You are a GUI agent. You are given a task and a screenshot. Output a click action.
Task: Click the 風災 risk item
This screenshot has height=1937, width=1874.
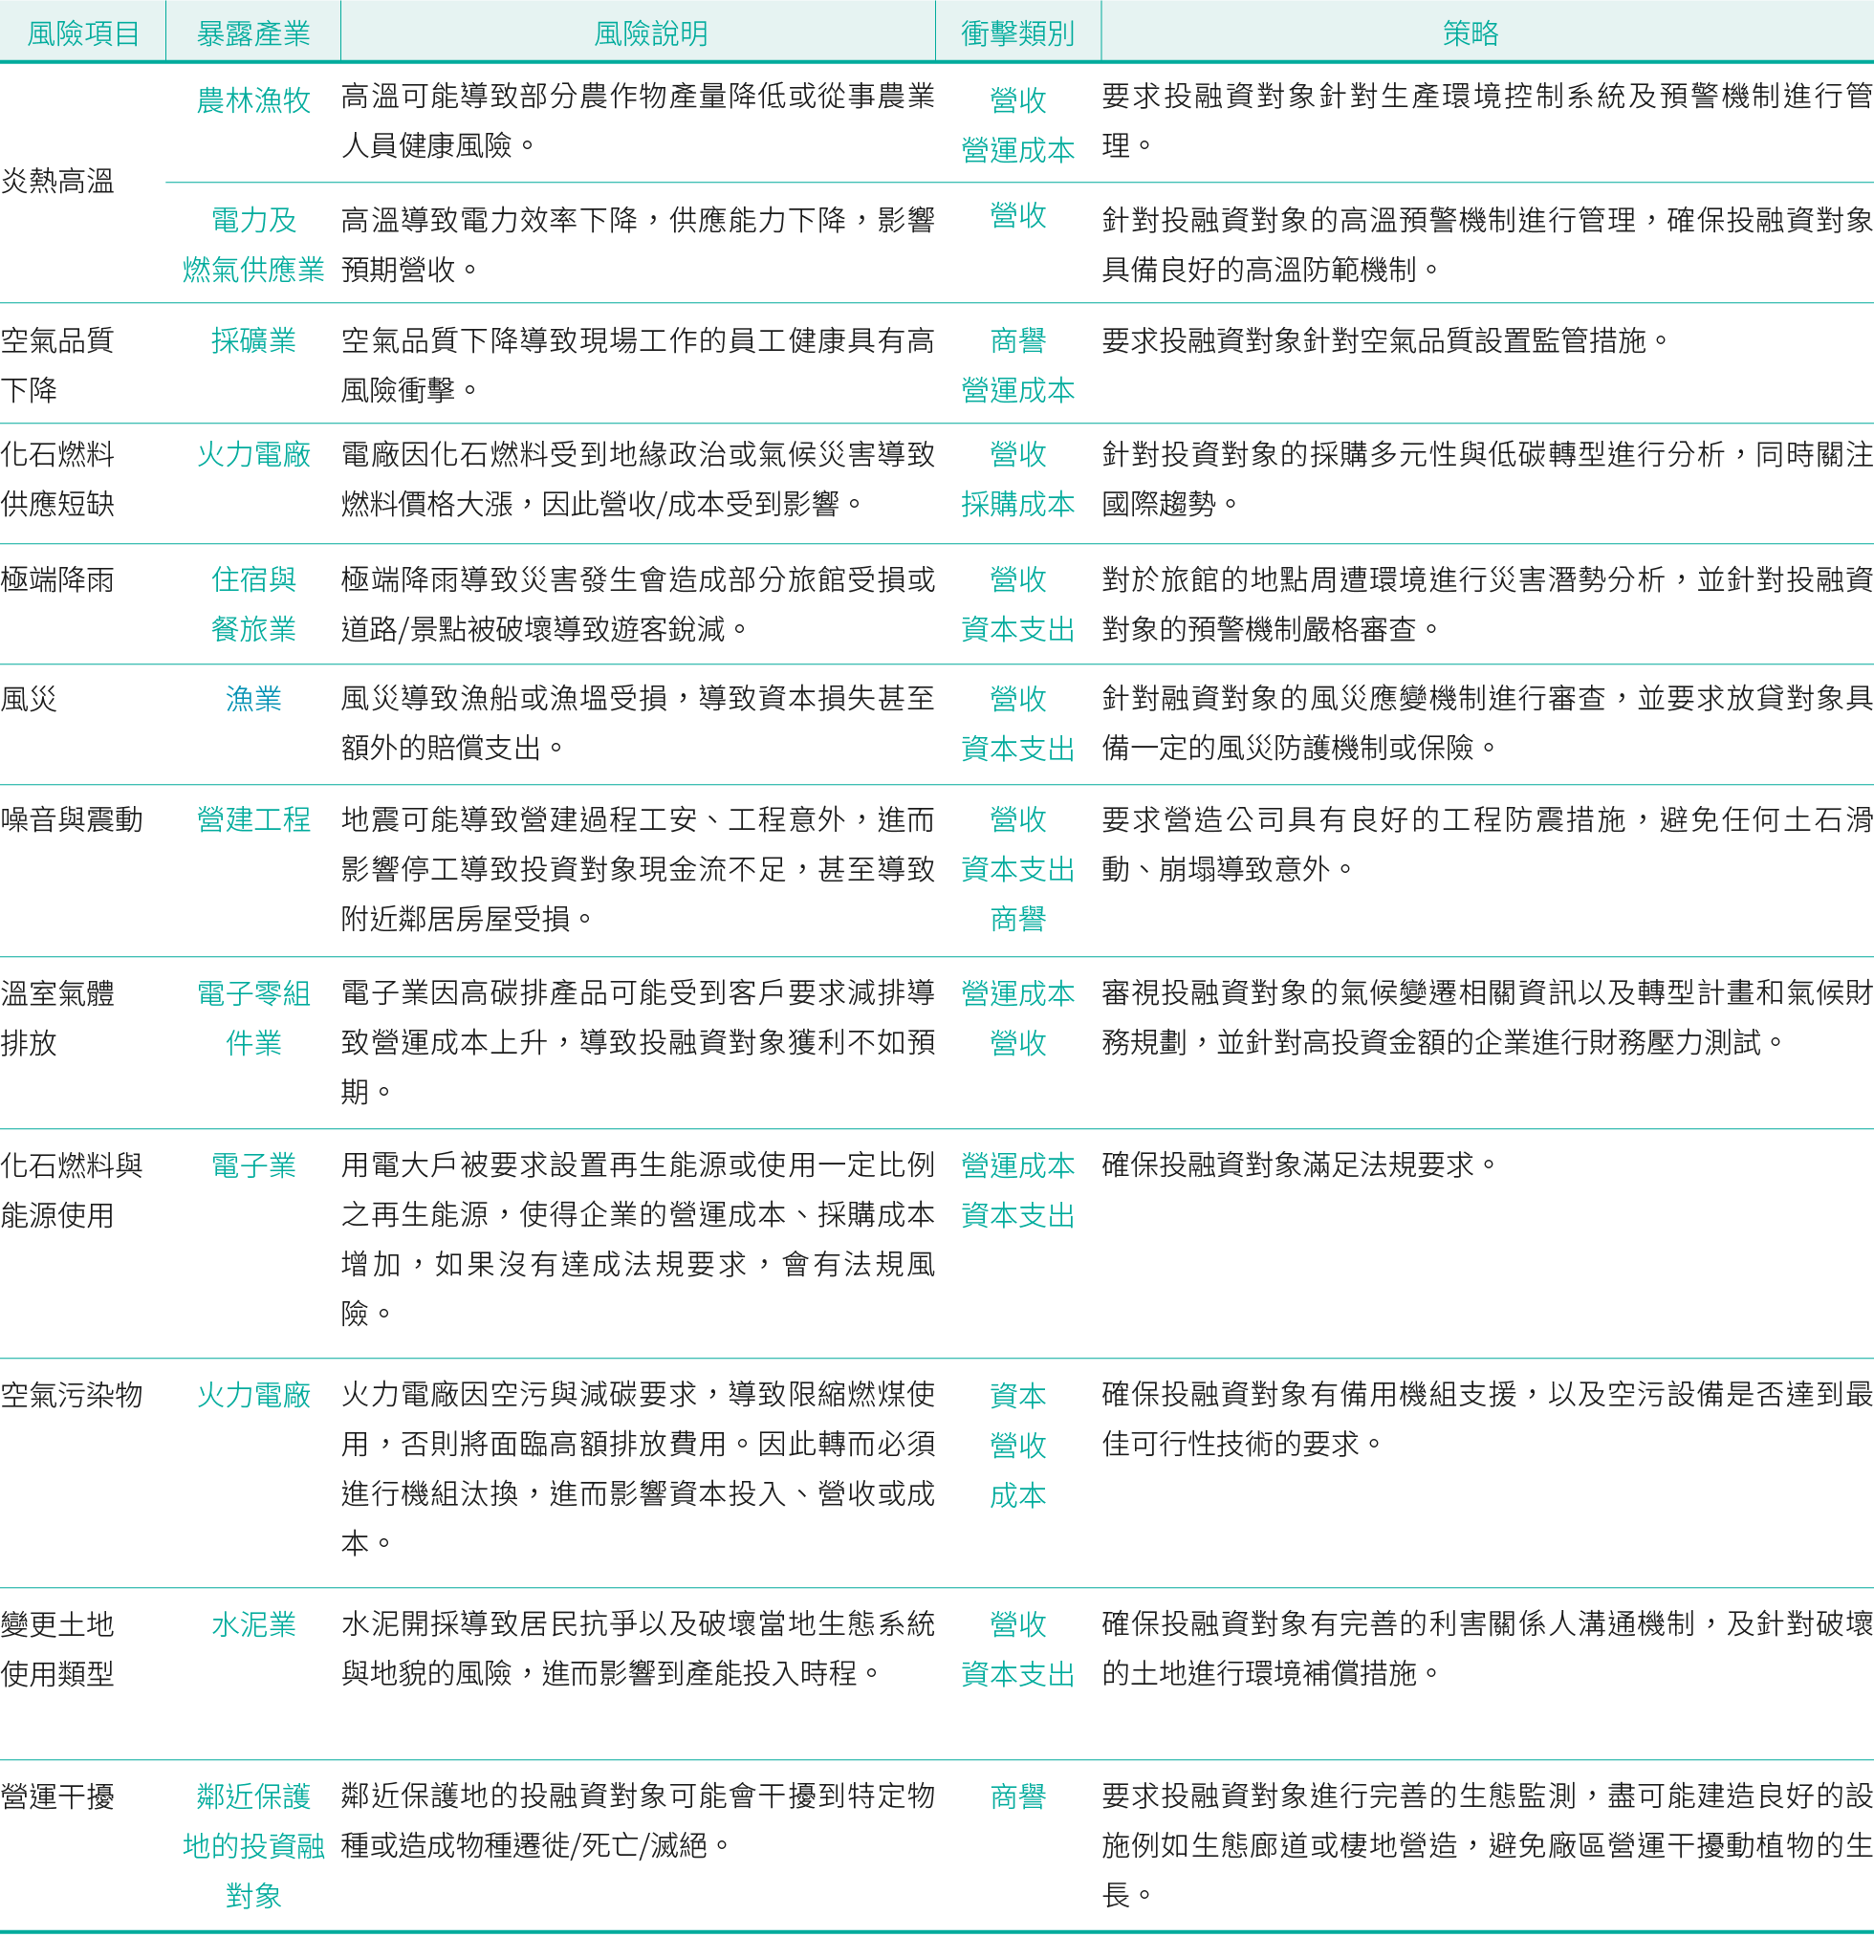tap(29, 699)
